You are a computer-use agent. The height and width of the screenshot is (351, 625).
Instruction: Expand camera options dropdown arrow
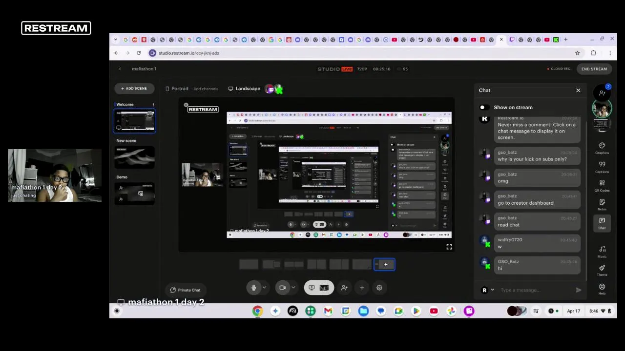[293, 288]
